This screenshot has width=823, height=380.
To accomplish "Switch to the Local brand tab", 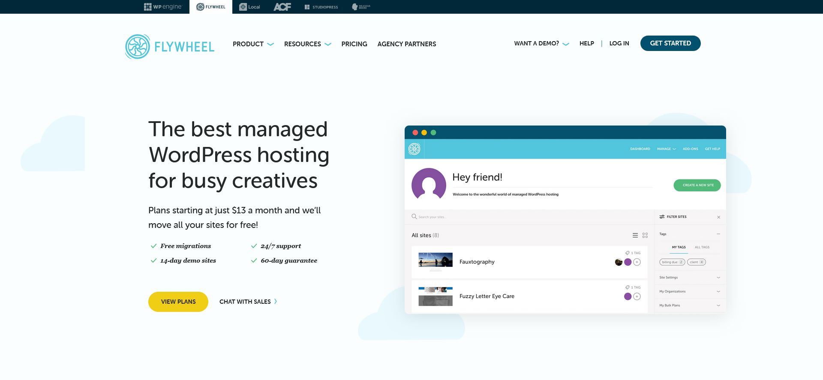I will coord(249,7).
